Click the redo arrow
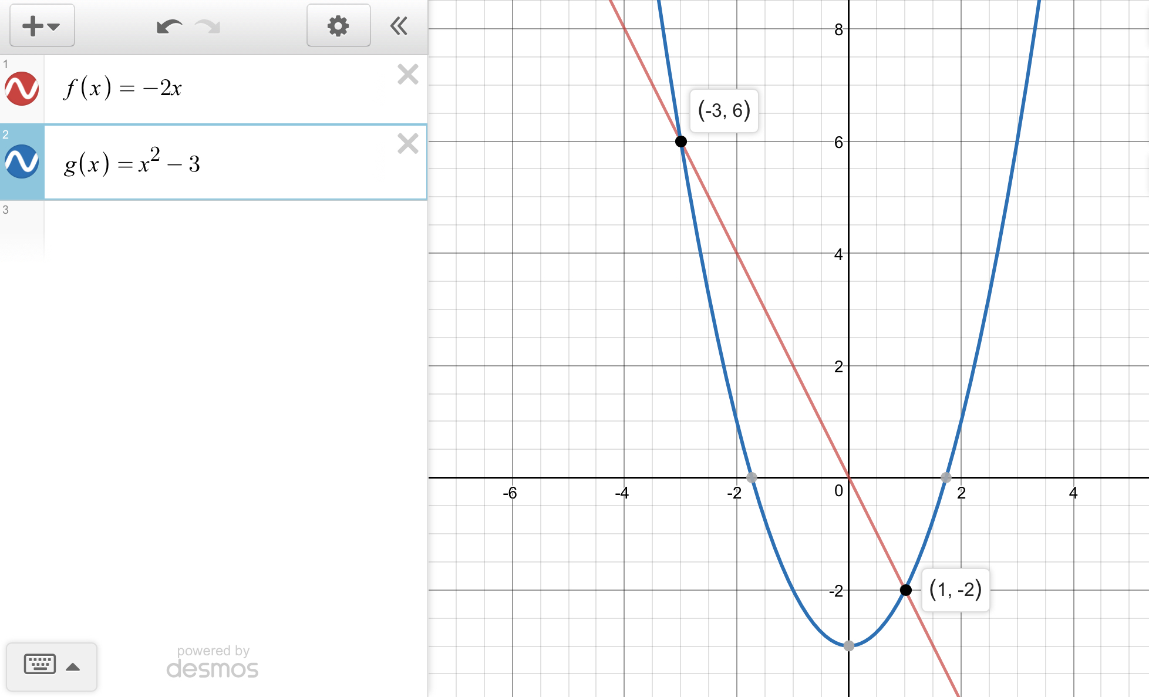1149x697 pixels. [x=208, y=26]
